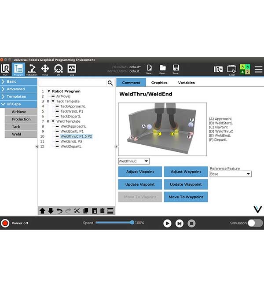The width and height of the screenshot is (264, 286).
Task: Open the Run screen icon
Action: (5, 70)
